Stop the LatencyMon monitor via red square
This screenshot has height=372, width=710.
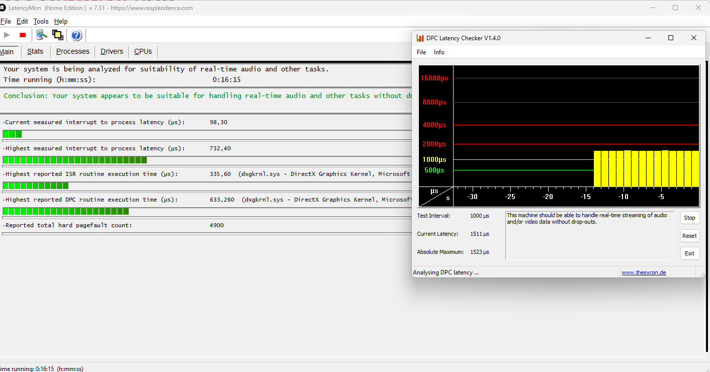point(23,35)
